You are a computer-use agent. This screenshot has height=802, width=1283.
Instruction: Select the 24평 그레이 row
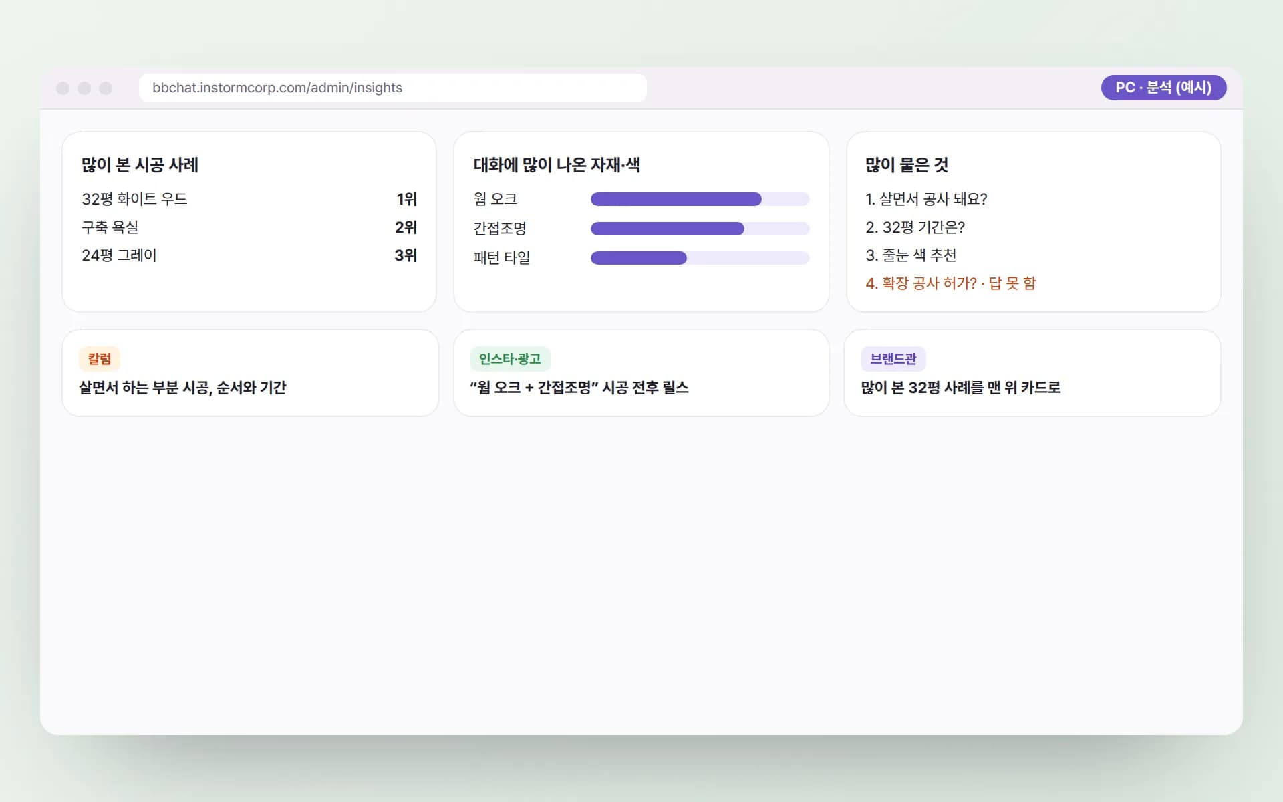pos(249,255)
